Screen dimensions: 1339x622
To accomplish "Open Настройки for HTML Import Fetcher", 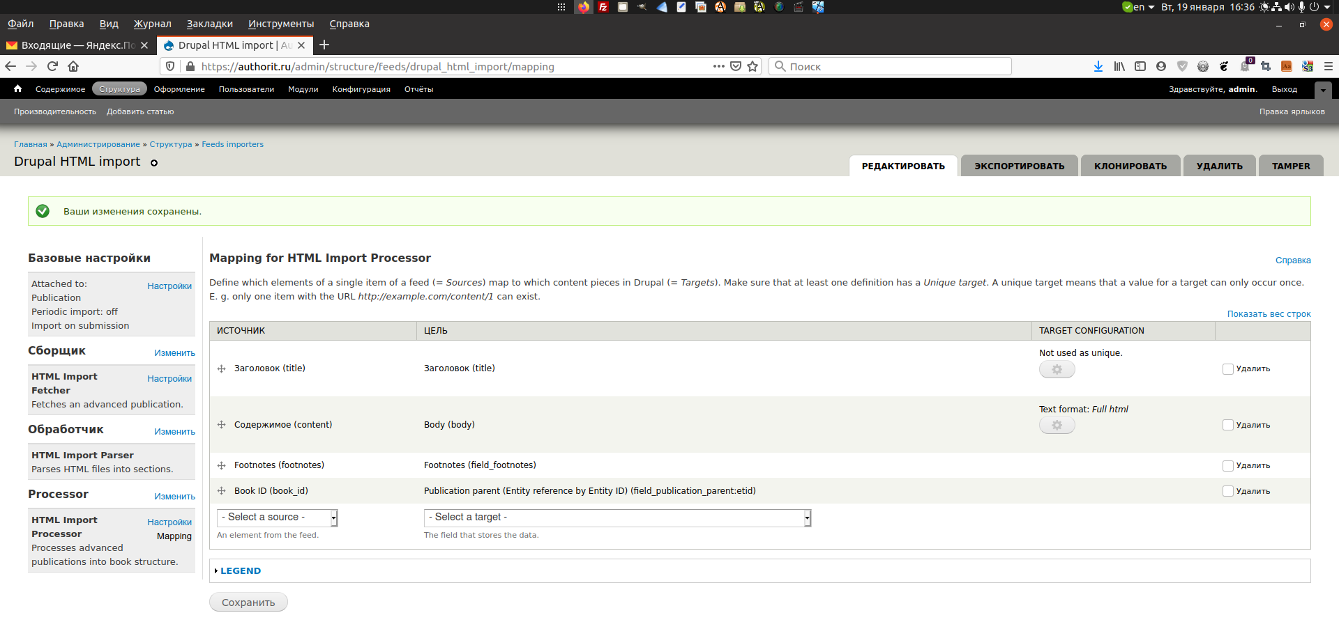I will (x=169, y=379).
